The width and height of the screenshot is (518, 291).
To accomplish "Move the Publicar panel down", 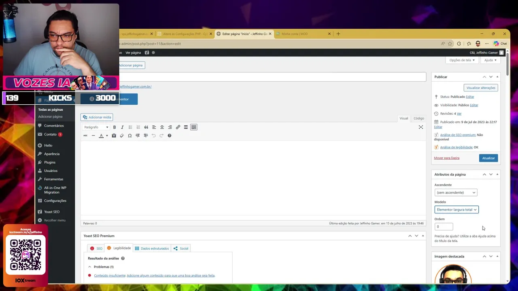I will tap(491, 77).
